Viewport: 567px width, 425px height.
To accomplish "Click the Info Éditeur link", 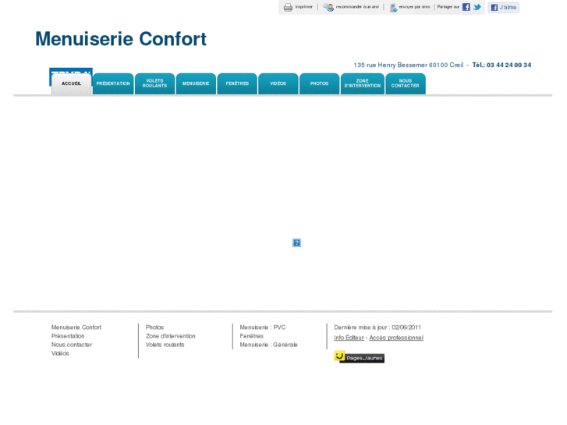I will [349, 338].
